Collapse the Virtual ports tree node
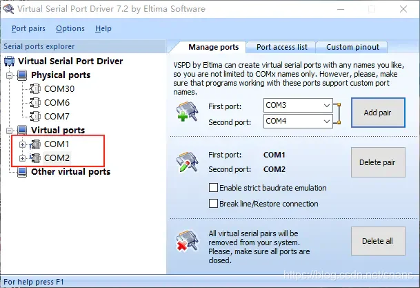 (10, 131)
